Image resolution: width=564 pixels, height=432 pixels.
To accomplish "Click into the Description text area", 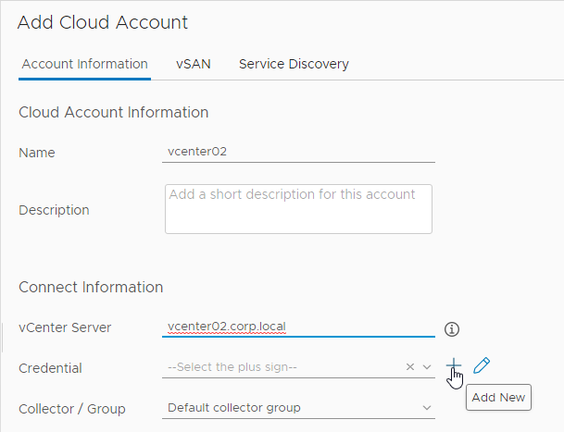I will pyautogui.click(x=298, y=209).
